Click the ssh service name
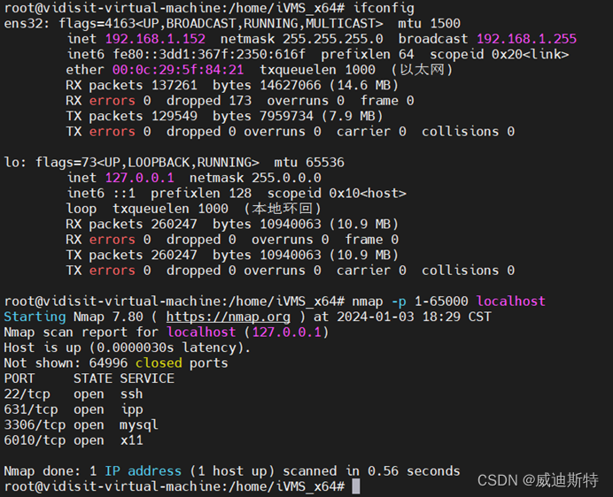613x497 pixels. [132, 394]
